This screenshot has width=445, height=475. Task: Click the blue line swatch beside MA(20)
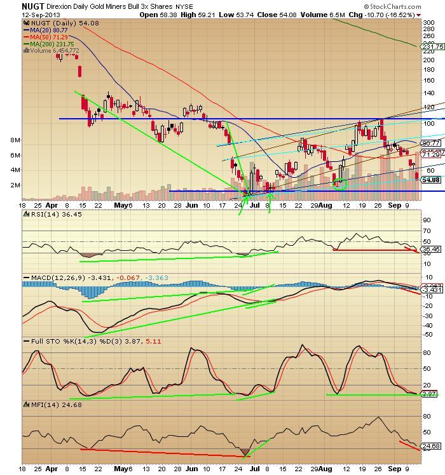tap(27, 30)
